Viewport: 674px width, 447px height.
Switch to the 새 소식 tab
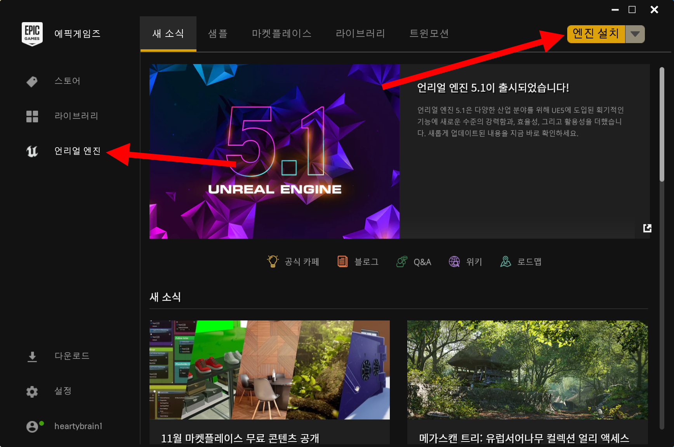[x=168, y=34]
